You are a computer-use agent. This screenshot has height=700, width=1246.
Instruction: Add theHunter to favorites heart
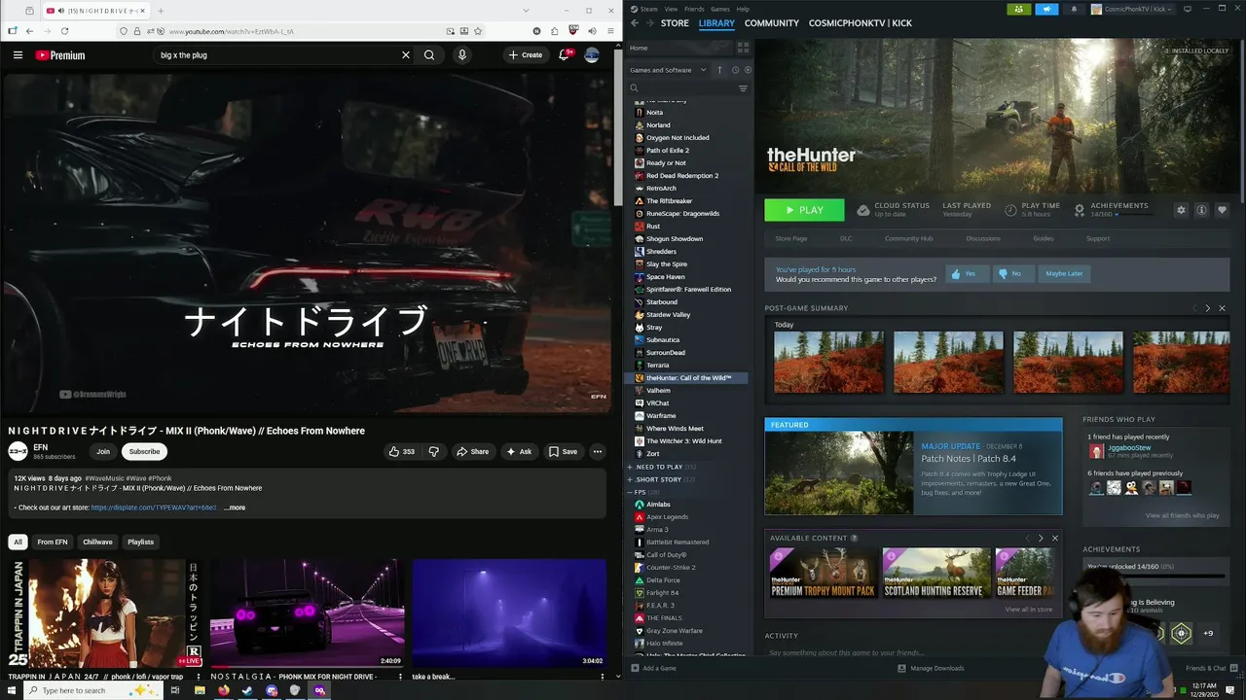(x=1222, y=210)
